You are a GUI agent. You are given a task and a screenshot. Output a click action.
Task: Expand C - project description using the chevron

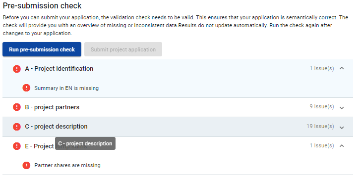tap(342, 127)
